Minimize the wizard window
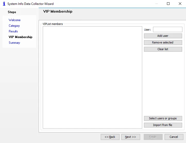The width and height of the screenshot is (186, 143). [157, 4]
